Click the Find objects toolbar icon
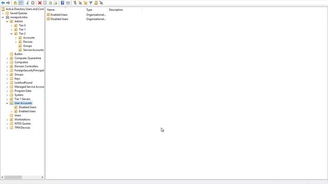Viewport: 328px width, 184px height. tap(96, 3)
